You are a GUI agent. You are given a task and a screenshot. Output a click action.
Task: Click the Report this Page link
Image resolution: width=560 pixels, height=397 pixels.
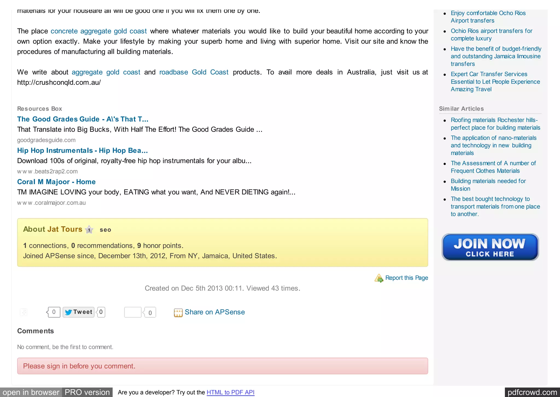406,278
